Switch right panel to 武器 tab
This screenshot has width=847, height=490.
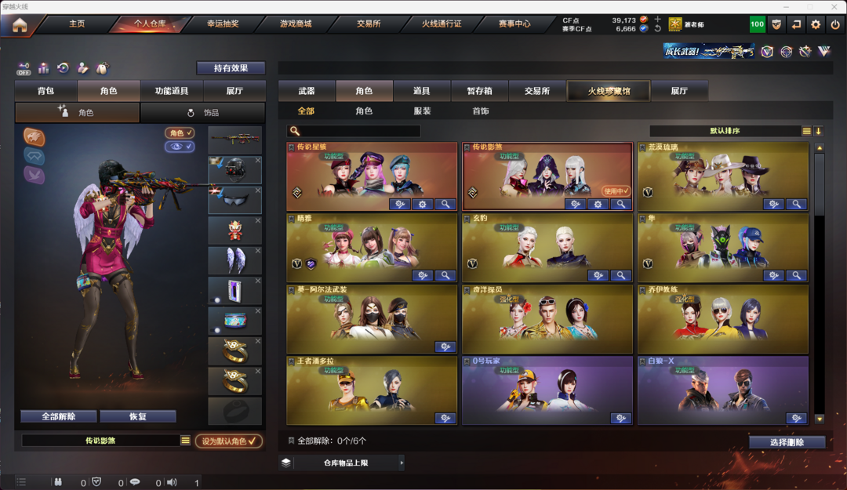[x=307, y=91]
